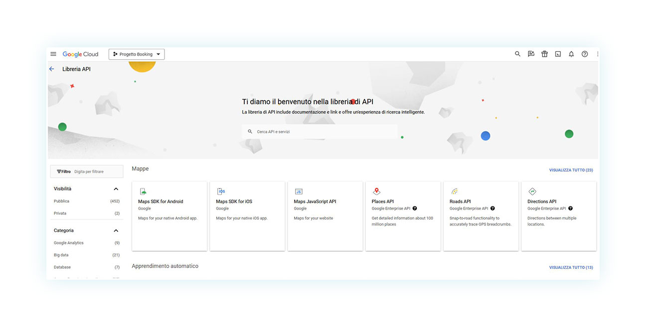This screenshot has height=332, width=648.
Task: Click the gift free trial icon
Action: [544, 54]
